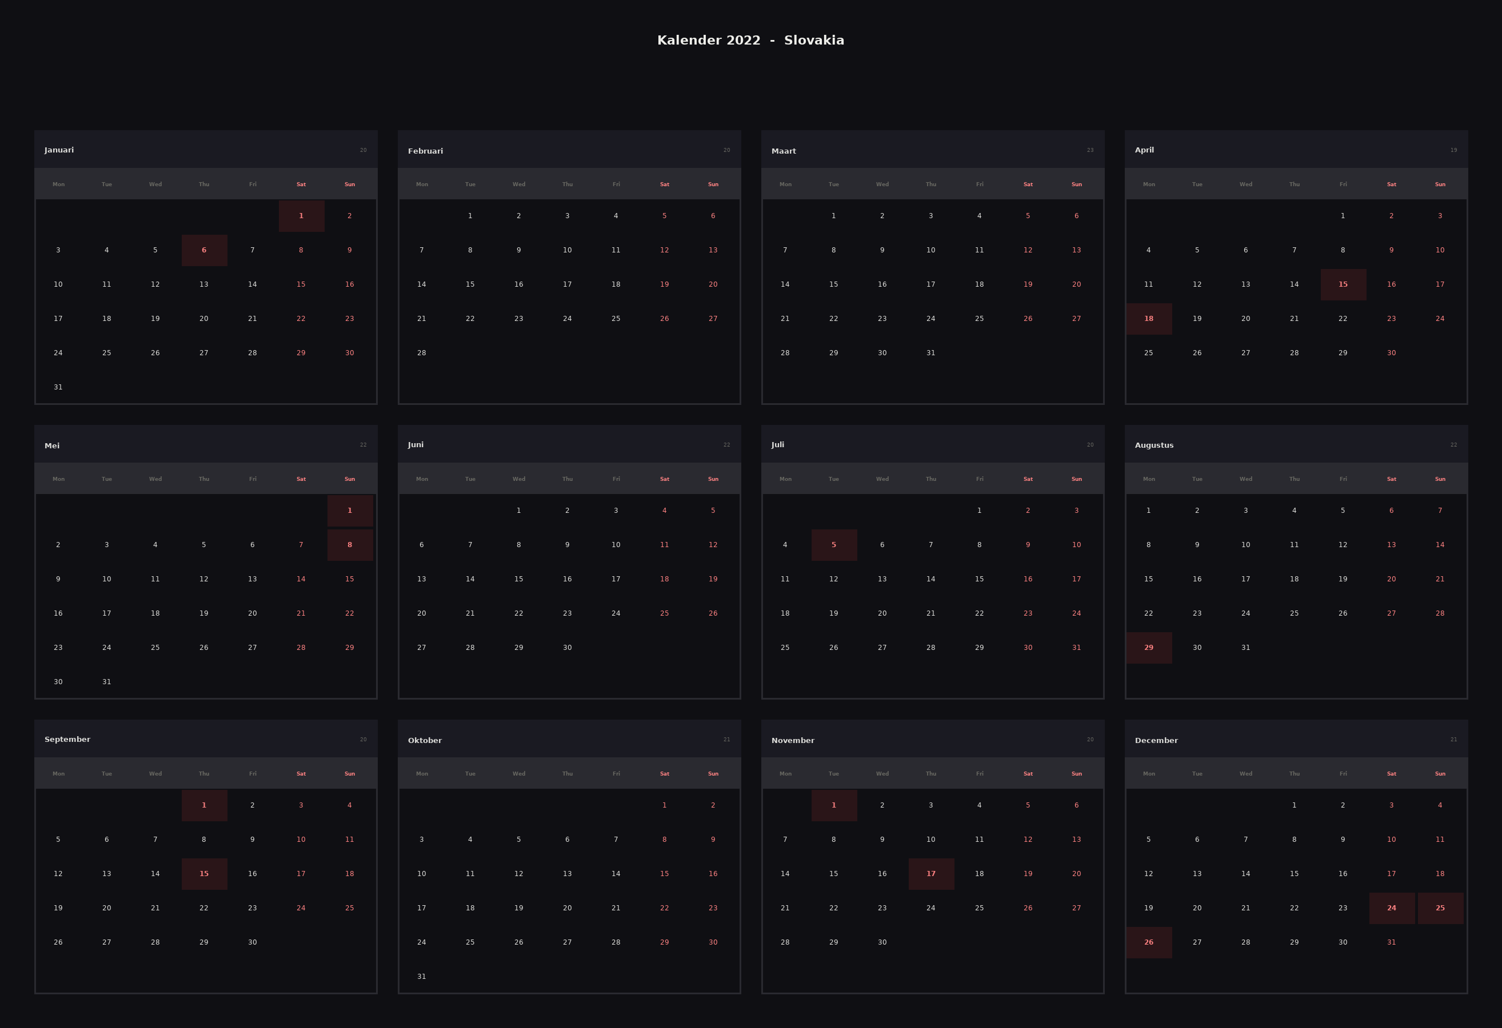The width and height of the screenshot is (1502, 1028).
Task: Select December 25 highlighted Sunday
Action: (x=1440, y=907)
